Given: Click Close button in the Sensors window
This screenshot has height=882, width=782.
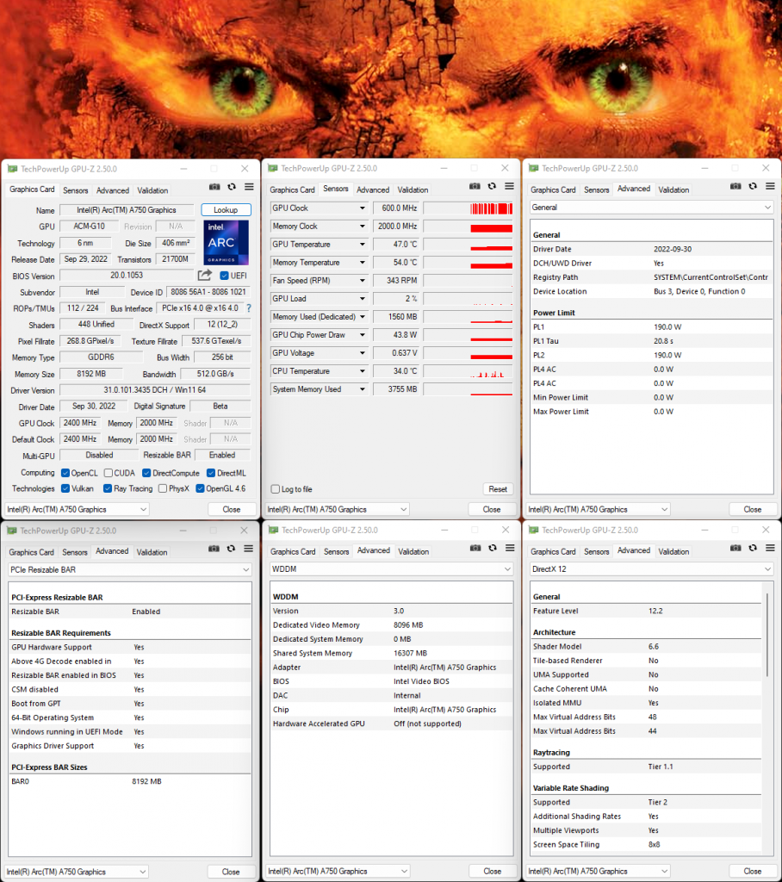Looking at the screenshot, I should [492, 510].
